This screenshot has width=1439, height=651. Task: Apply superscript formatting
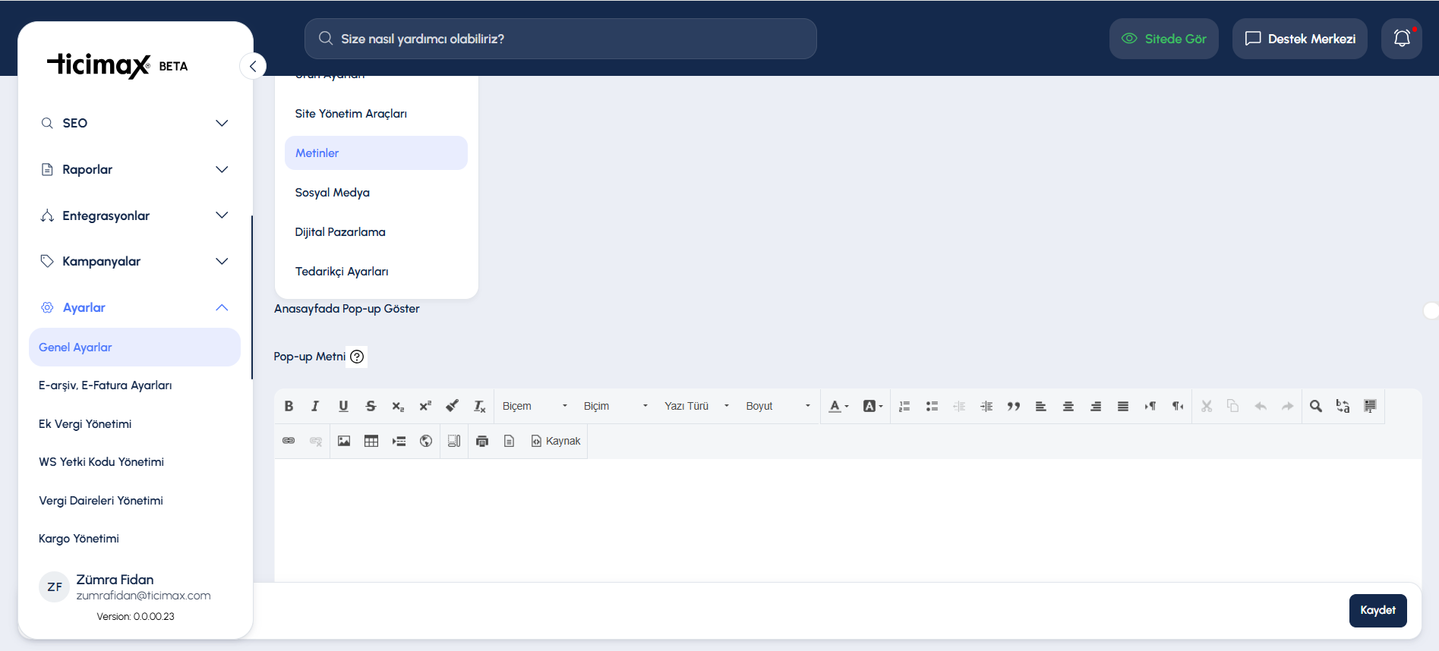[425, 406]
